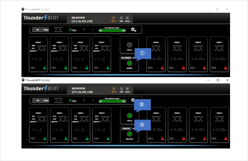Click TX3 '517 mV approx.' amplitude in .218 window
Screen dimensions: 248x161
[76, 119]
